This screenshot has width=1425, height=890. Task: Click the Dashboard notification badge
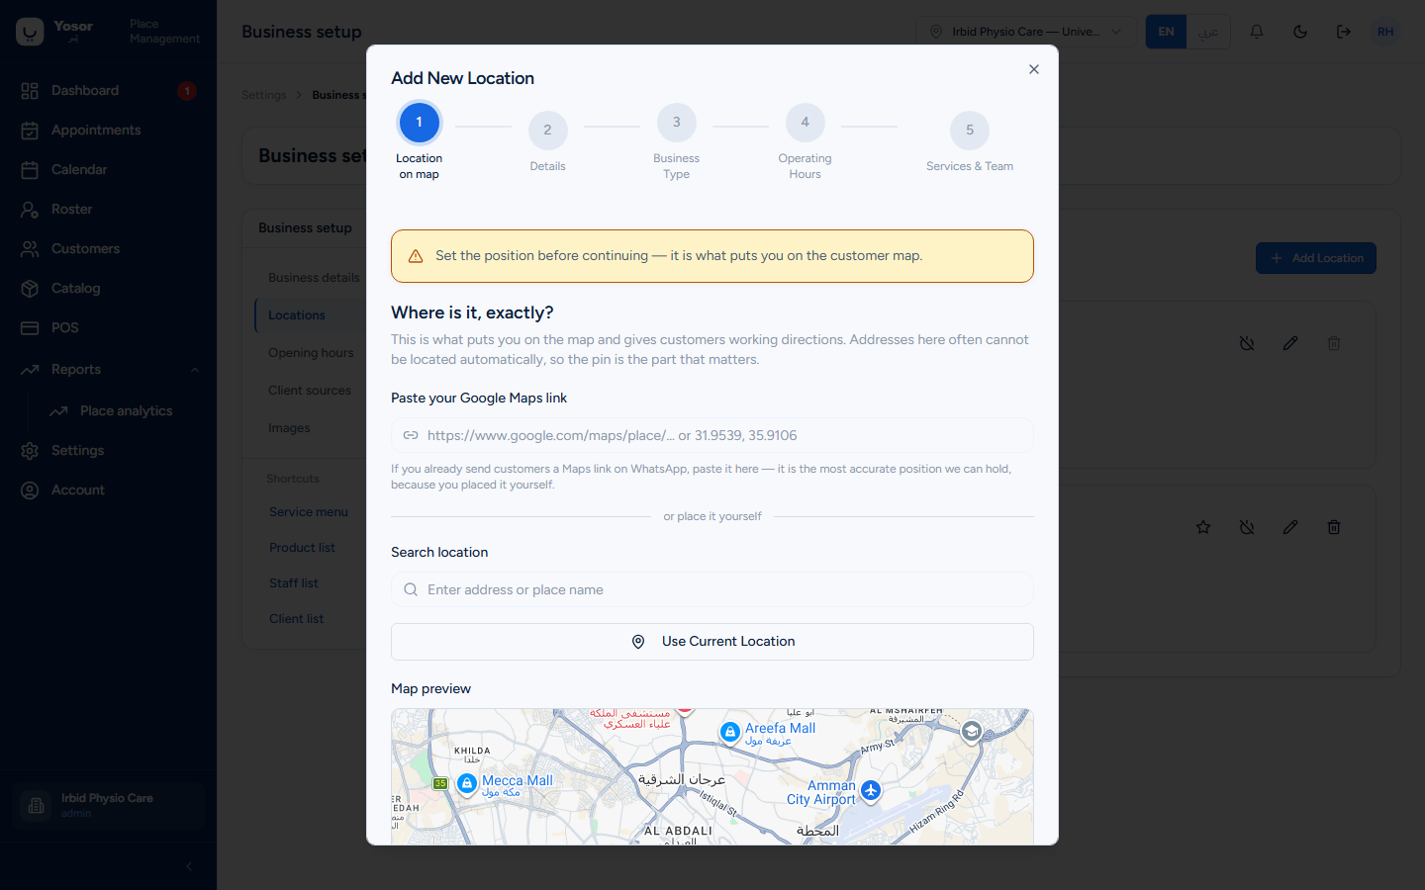pyautogui.click(x=187, y=91)
